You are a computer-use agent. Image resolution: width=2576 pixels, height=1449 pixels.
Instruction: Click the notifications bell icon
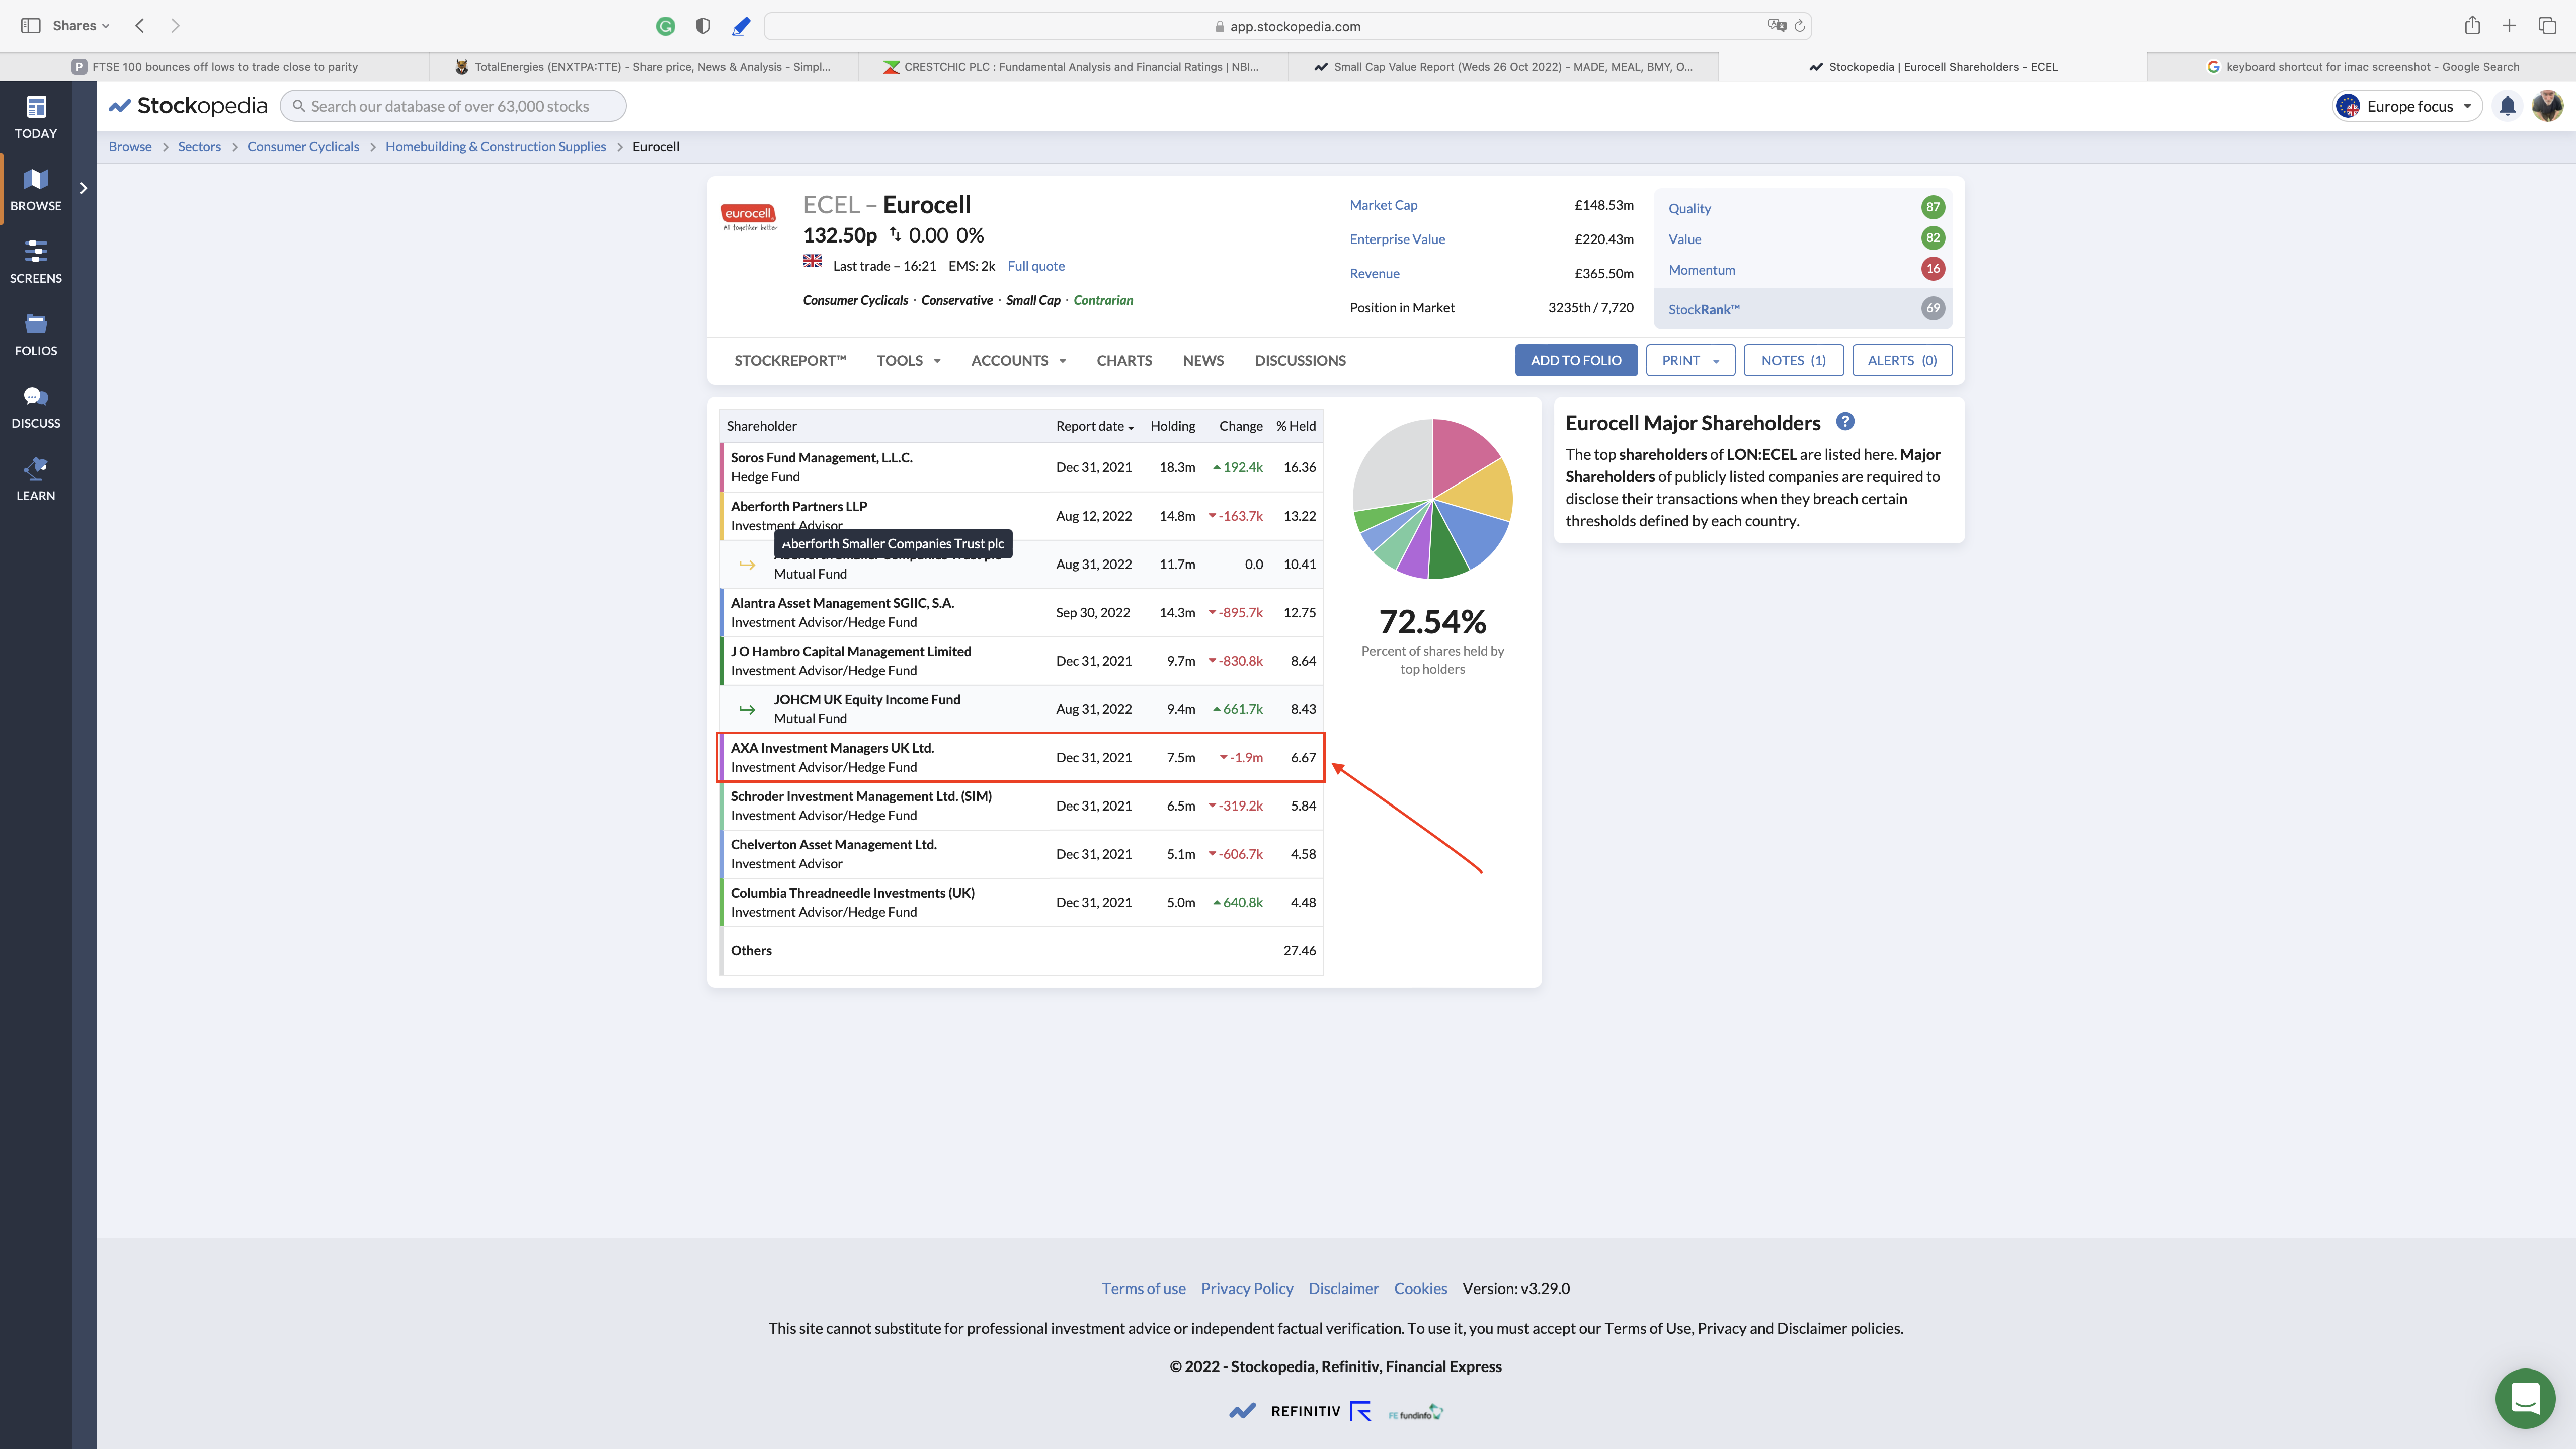(x=2507, y=106)
